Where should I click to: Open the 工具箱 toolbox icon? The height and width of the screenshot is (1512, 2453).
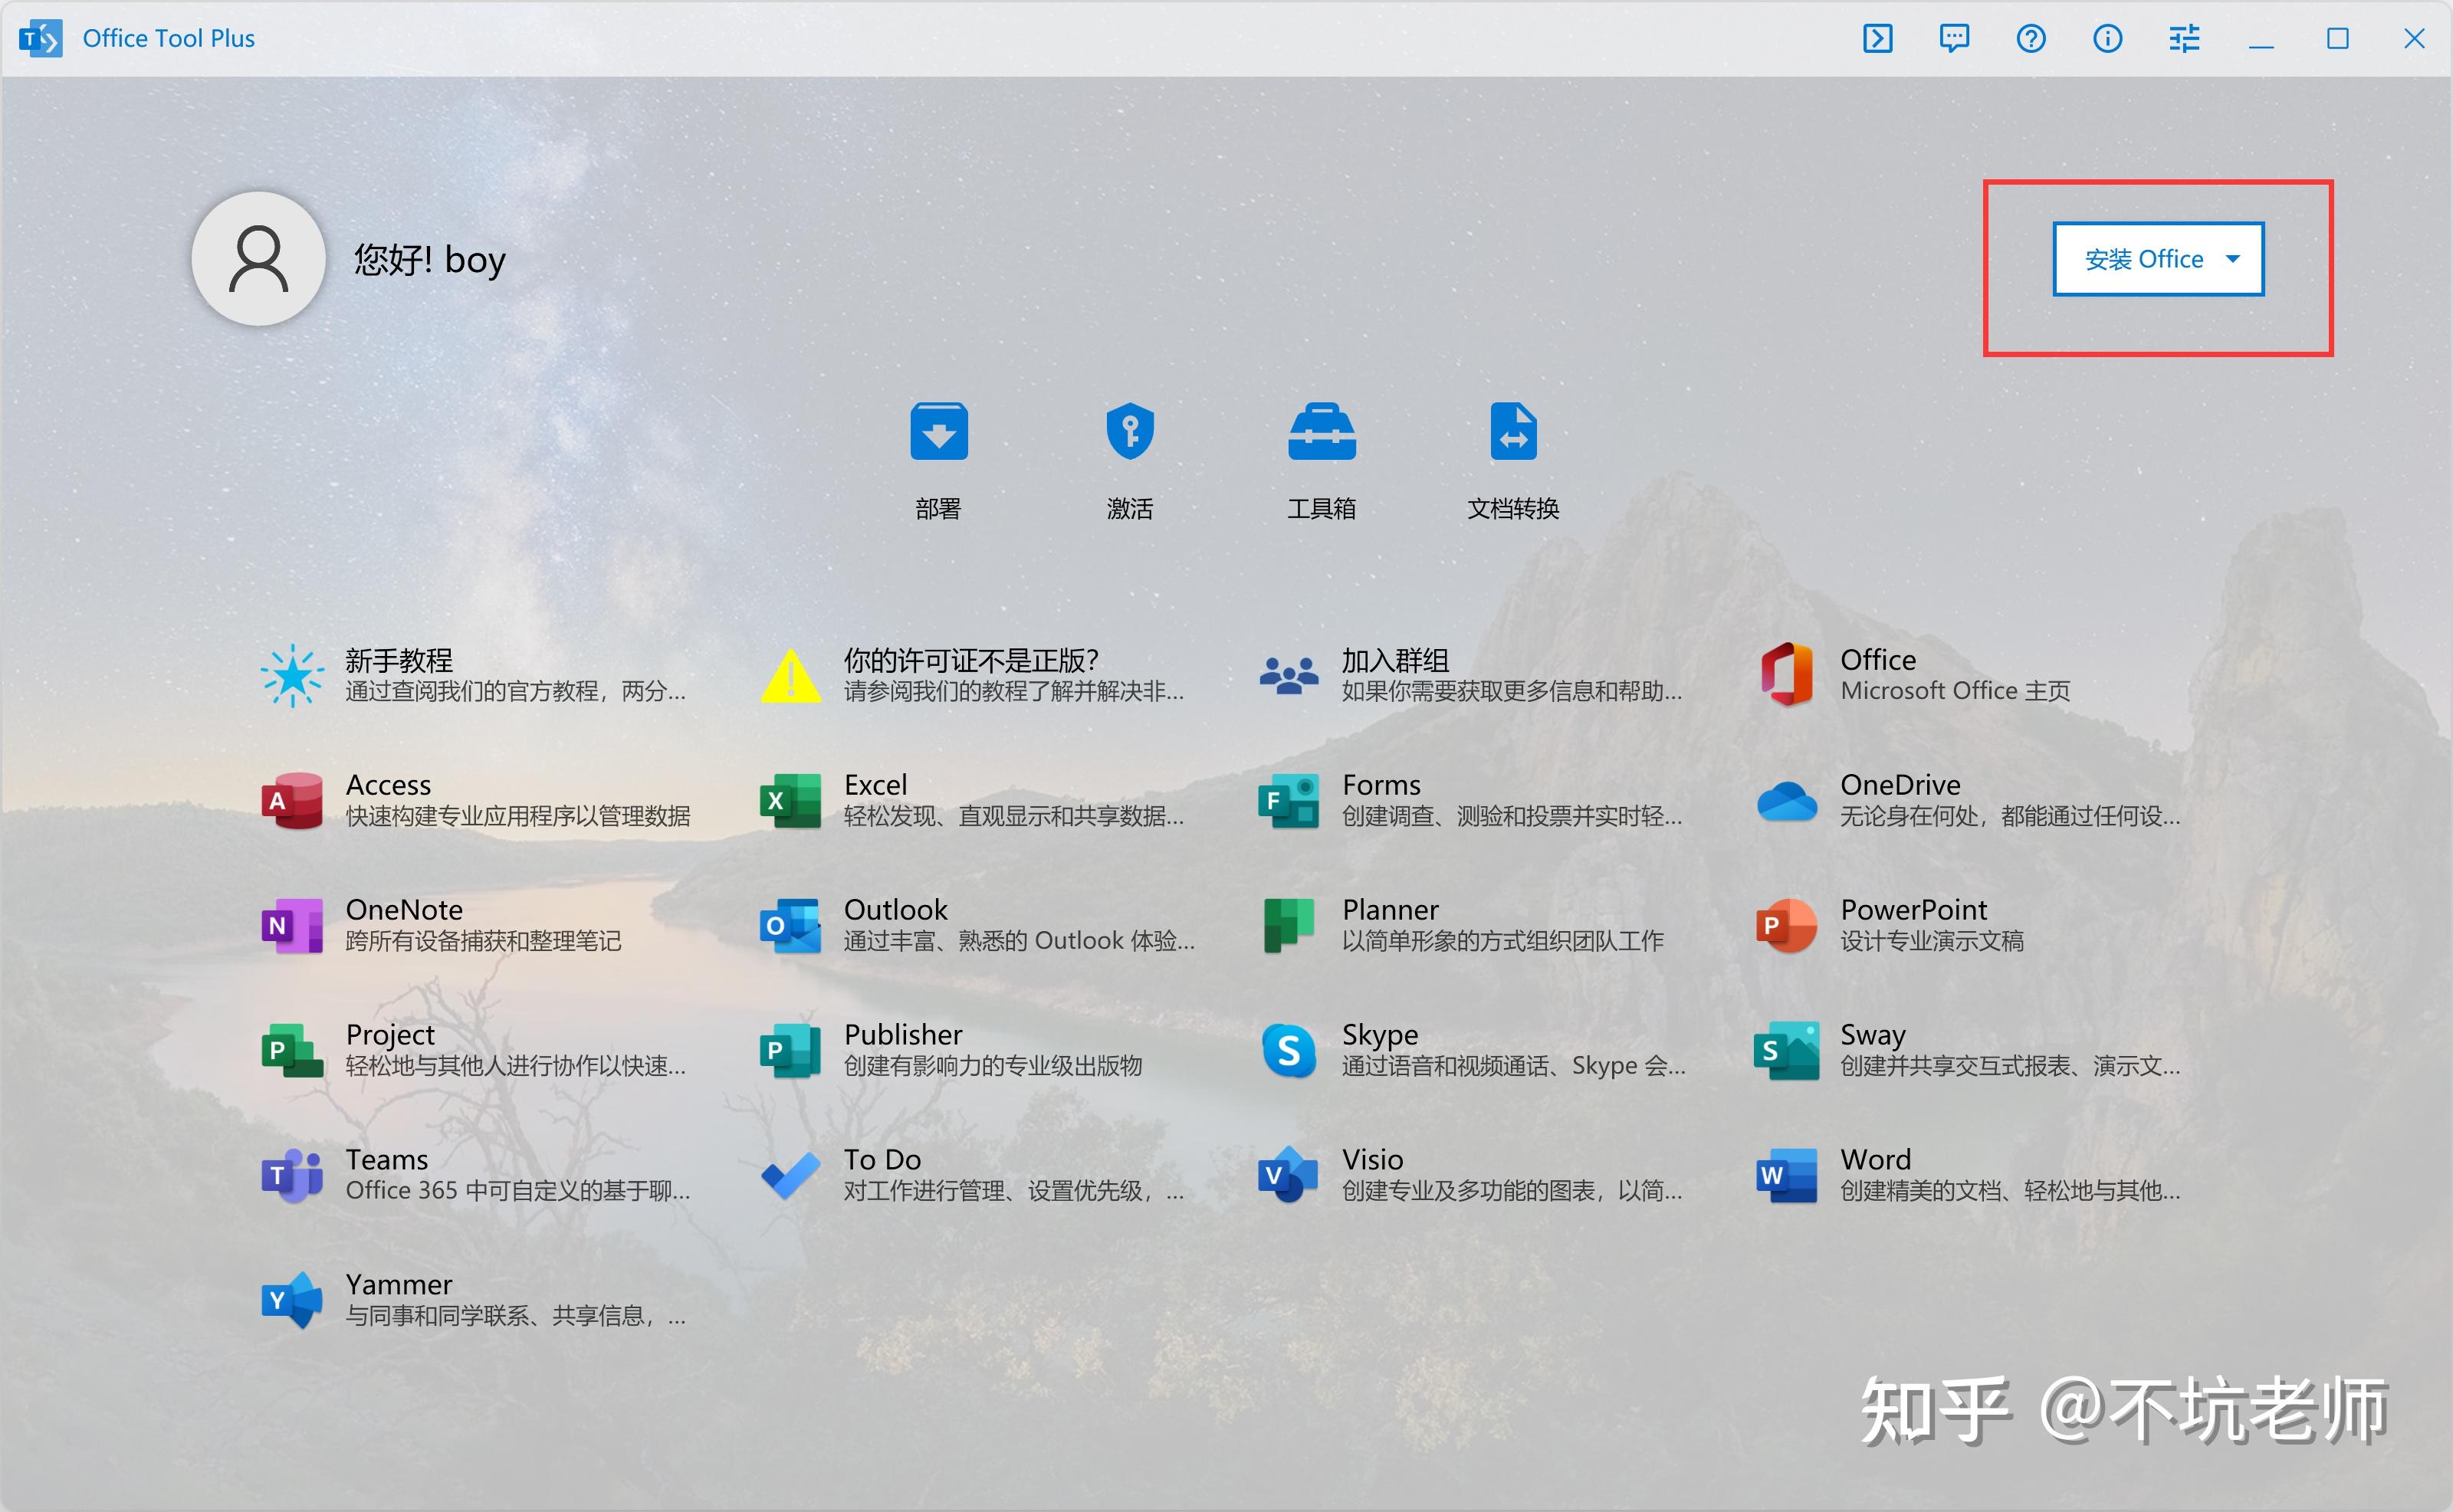[1322, 431]
